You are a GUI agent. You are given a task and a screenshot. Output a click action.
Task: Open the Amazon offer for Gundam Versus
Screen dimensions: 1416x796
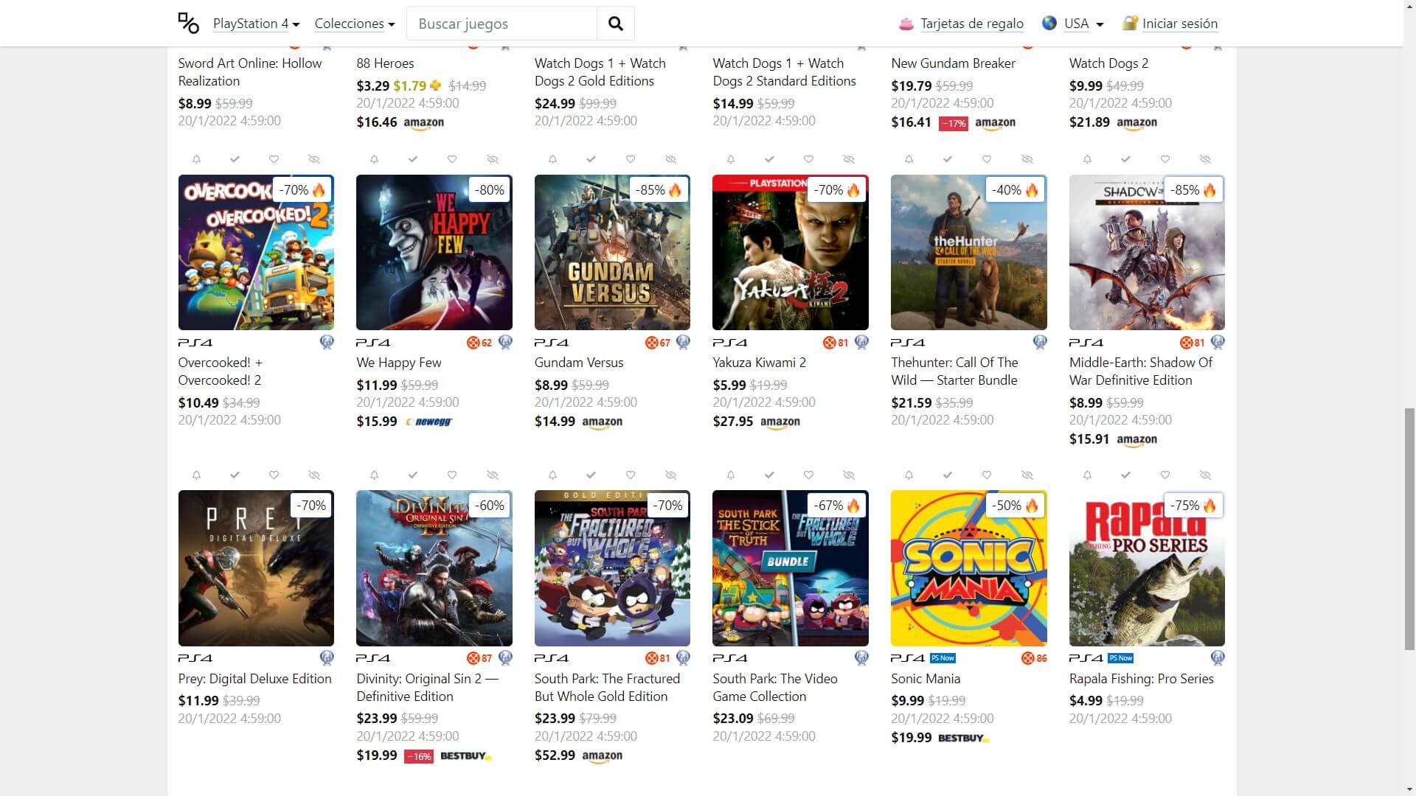602,422
